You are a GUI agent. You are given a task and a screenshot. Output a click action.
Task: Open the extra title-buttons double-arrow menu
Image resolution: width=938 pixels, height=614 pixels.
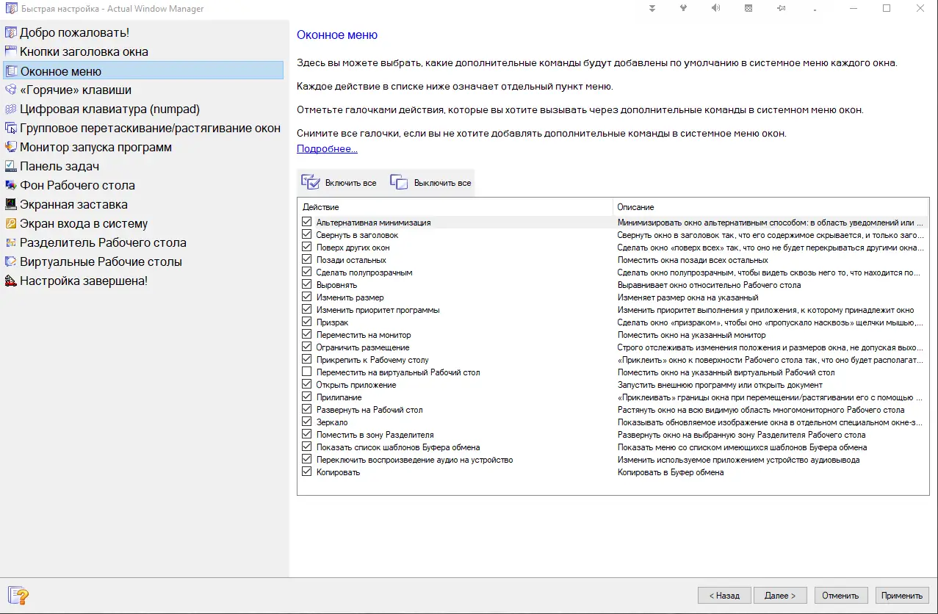[x=652, y=9]
